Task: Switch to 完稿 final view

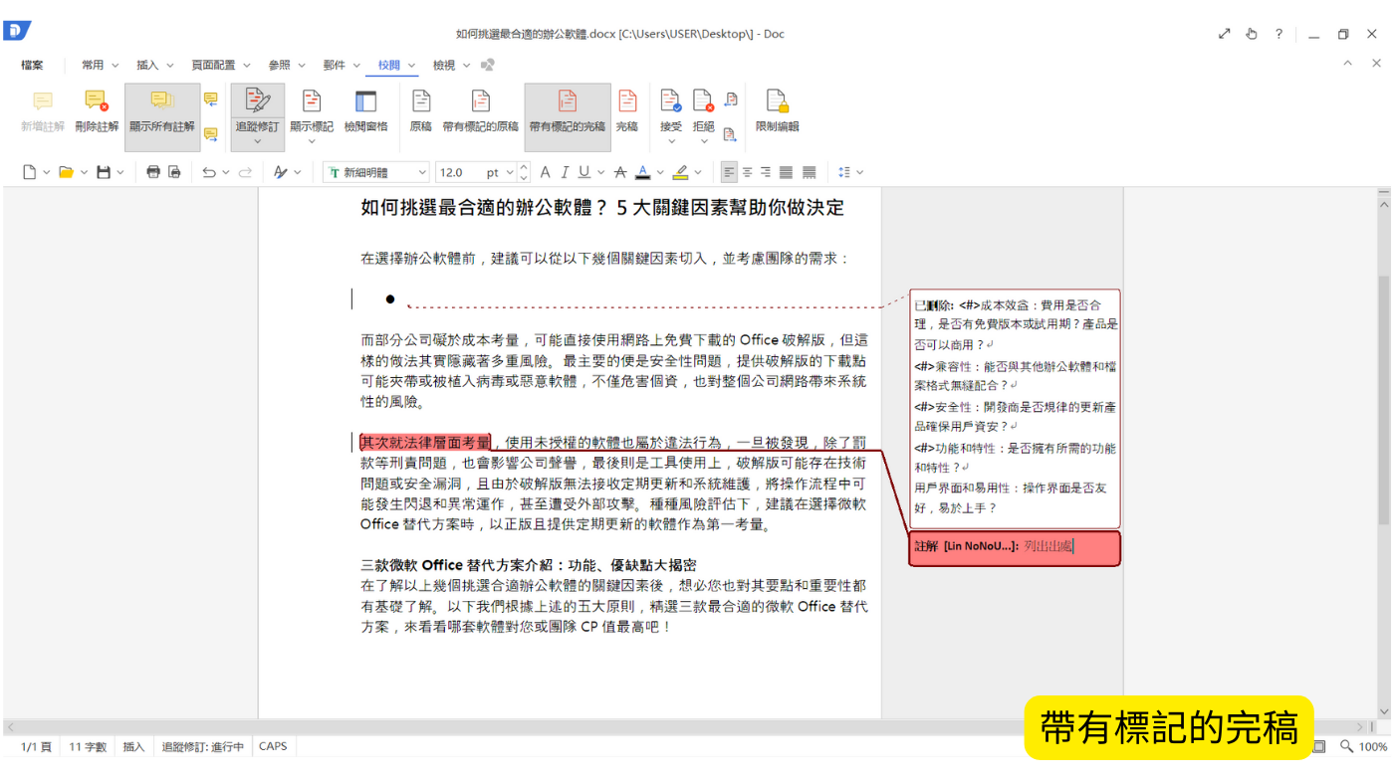Action: pyautogui.click(x=627, y=110)
